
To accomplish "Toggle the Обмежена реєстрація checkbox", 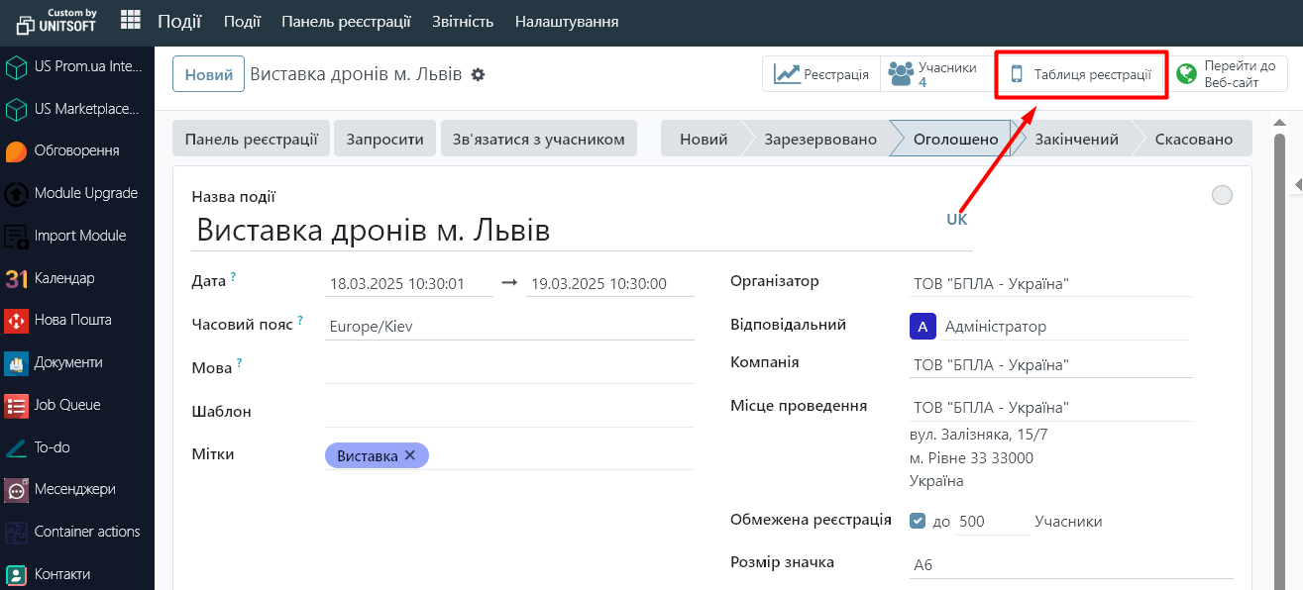I will [918, 521].
